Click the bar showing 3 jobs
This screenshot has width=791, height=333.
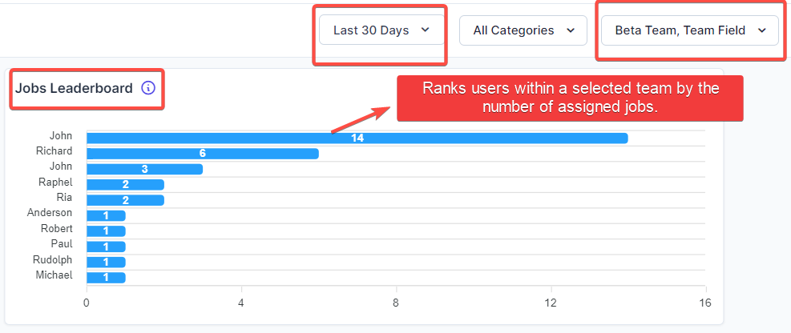[x=144, y=169]
